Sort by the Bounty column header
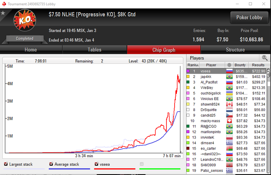This screenshot has width=271, height=175. (x=241, y=65)
